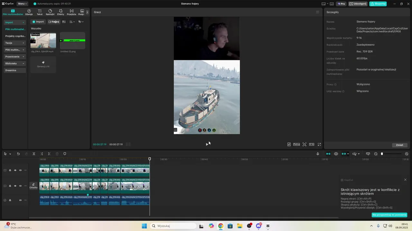Select the pointer selection tool
412x231 pixels.
pyautogui.click(x=5, y=154)
